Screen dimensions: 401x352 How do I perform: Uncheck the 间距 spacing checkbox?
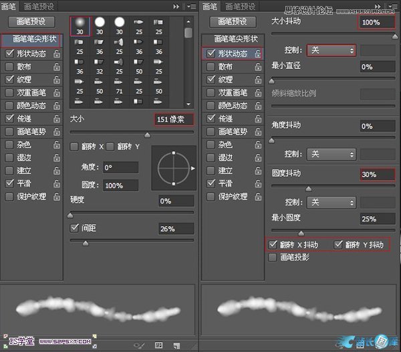[75, 228]
